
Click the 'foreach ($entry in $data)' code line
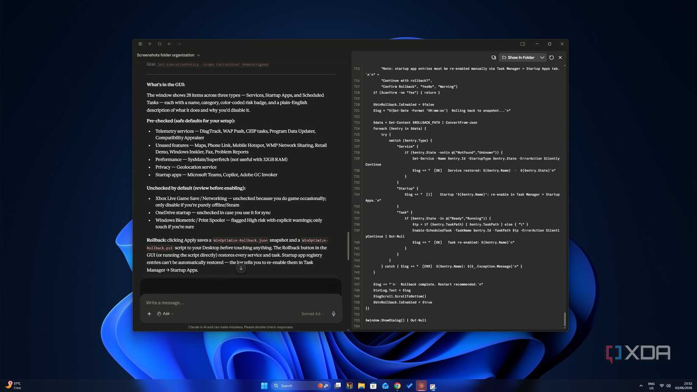coord(400,128)
